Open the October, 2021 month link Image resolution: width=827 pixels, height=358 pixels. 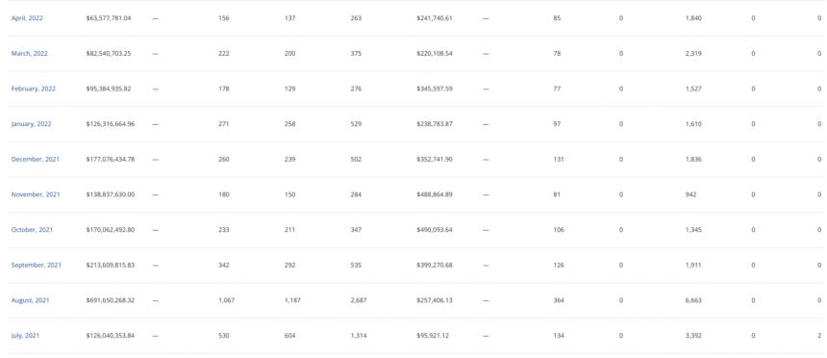tap(32, 230)
